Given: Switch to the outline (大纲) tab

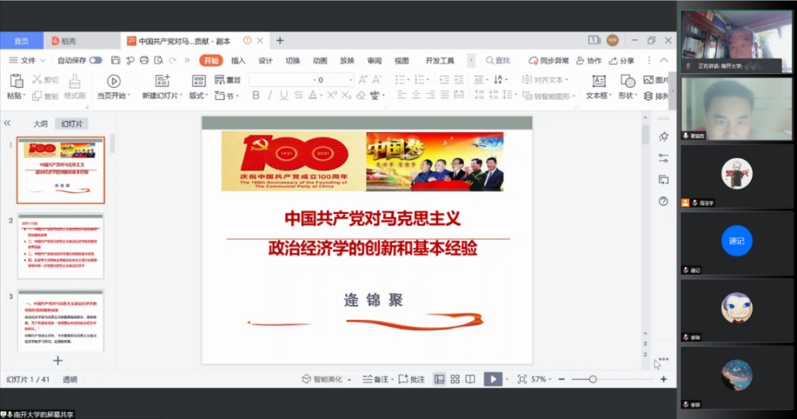Looking at the screenshot, I should (x=41, y=124).
